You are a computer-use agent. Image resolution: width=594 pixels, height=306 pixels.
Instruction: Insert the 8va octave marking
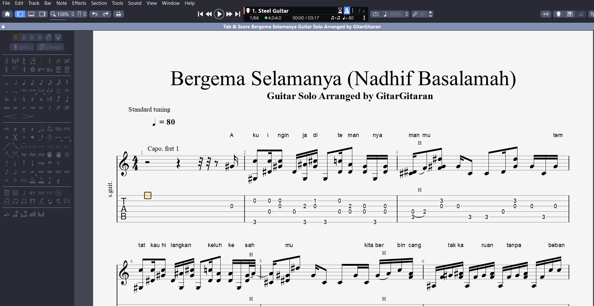(41, 69)
